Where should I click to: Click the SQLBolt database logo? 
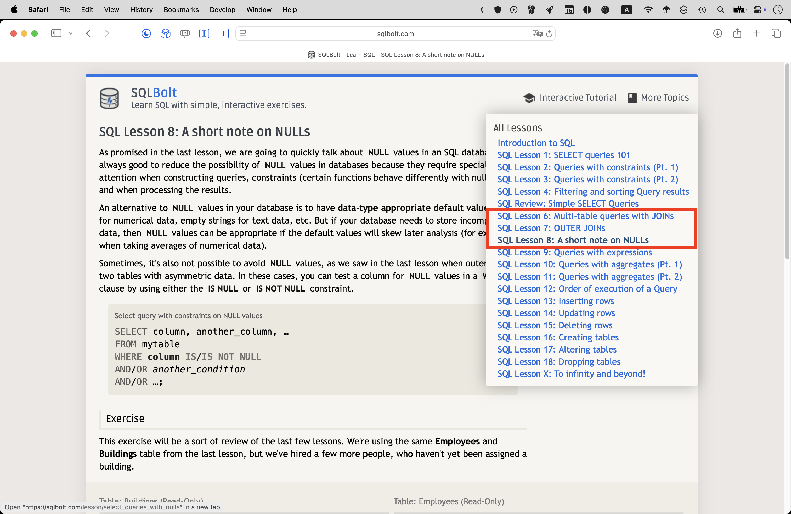pos(109,98)
